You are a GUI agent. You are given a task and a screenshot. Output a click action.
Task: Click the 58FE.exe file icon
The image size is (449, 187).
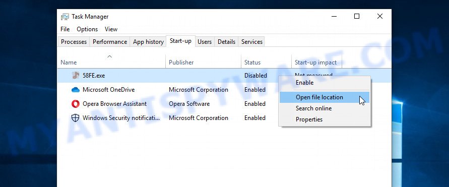[x=76, y=75]
